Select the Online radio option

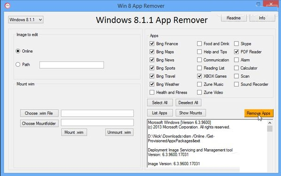(18, 51)
